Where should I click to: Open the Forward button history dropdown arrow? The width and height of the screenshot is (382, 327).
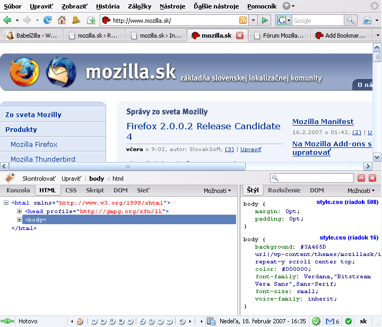37,21
